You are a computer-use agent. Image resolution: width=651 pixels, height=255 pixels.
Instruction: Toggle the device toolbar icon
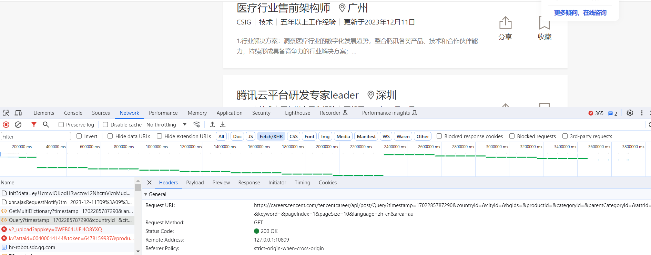click(18, 113)
